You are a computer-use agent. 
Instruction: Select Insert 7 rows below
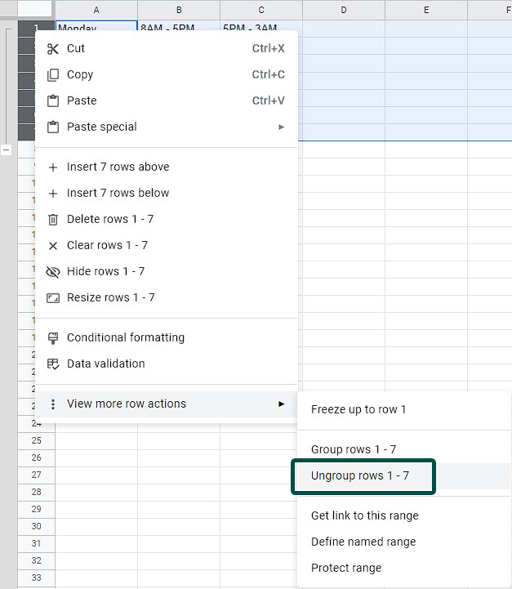118,193
